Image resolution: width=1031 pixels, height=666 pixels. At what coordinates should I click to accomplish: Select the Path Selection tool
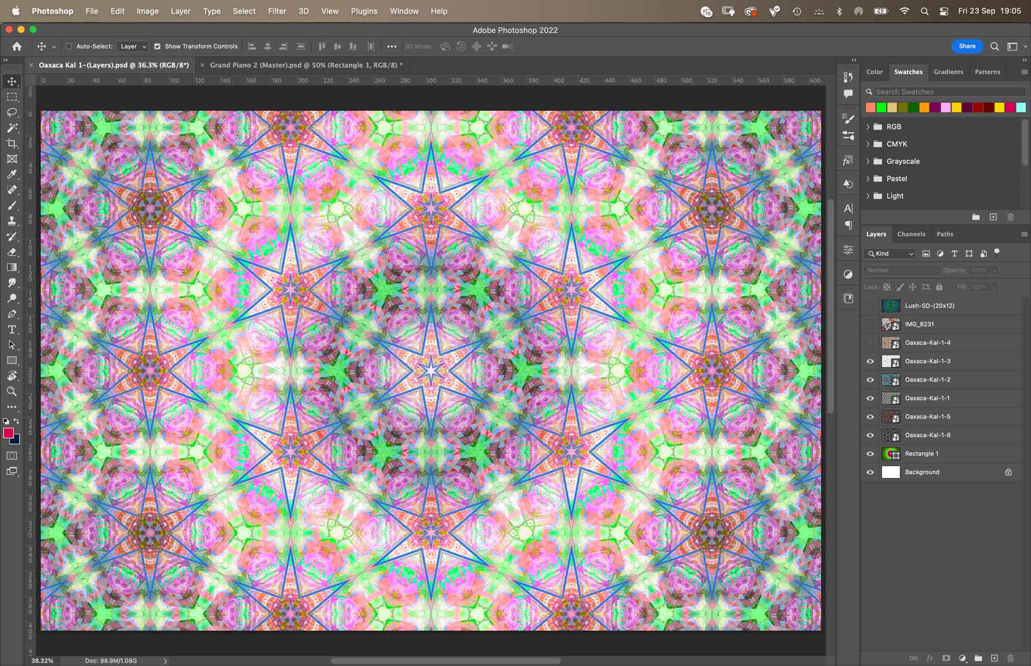coord(12,345)
